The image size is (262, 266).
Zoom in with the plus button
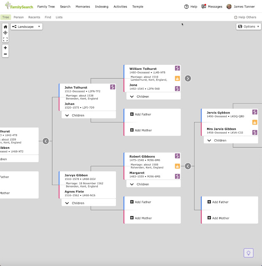[5, 48]
